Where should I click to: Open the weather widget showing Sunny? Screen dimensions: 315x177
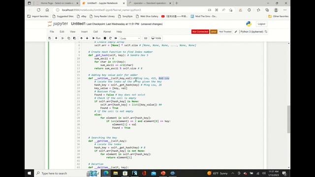218,173
